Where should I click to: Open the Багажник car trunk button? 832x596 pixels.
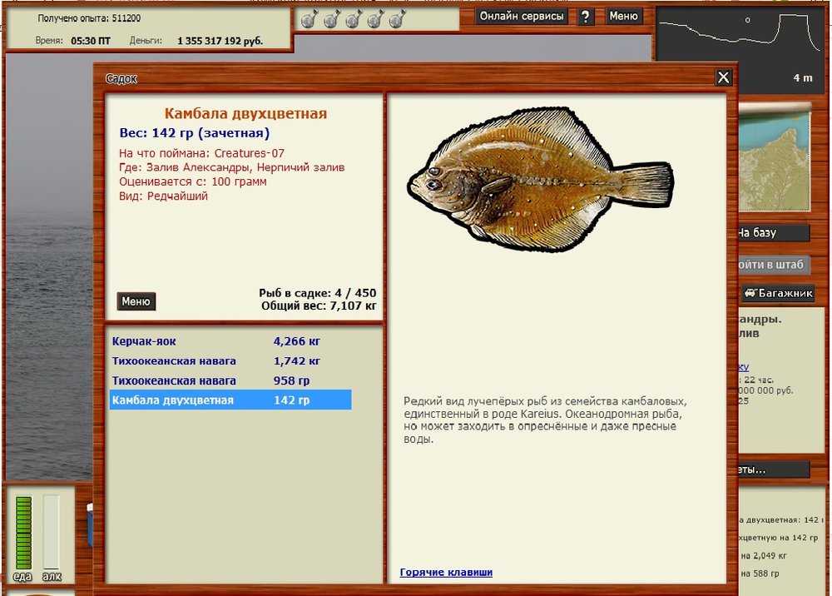[x=778, y=293]
